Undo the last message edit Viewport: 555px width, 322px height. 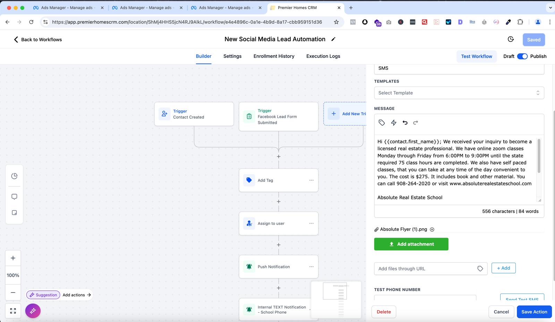(405, 122)
